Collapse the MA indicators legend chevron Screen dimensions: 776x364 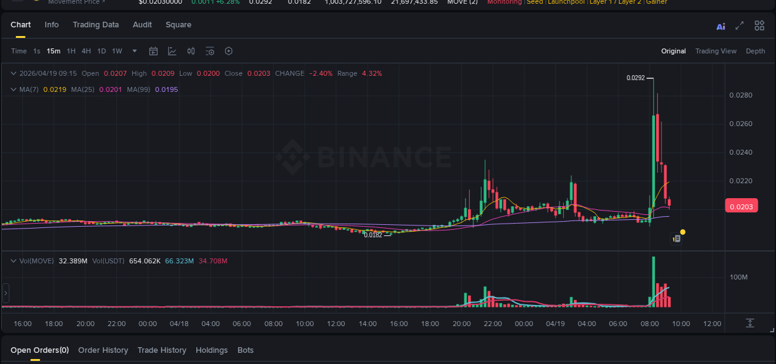click(x=13, y=89)
